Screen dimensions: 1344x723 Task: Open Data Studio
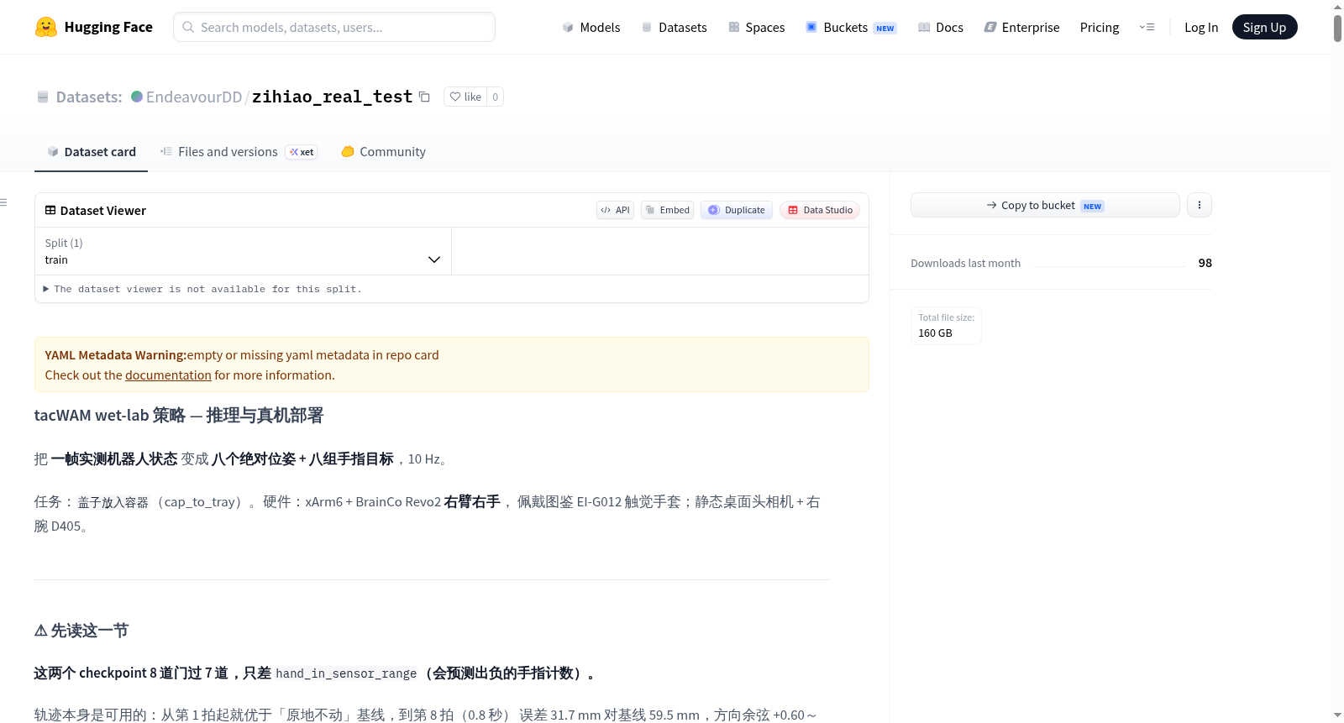coord(820,210)
